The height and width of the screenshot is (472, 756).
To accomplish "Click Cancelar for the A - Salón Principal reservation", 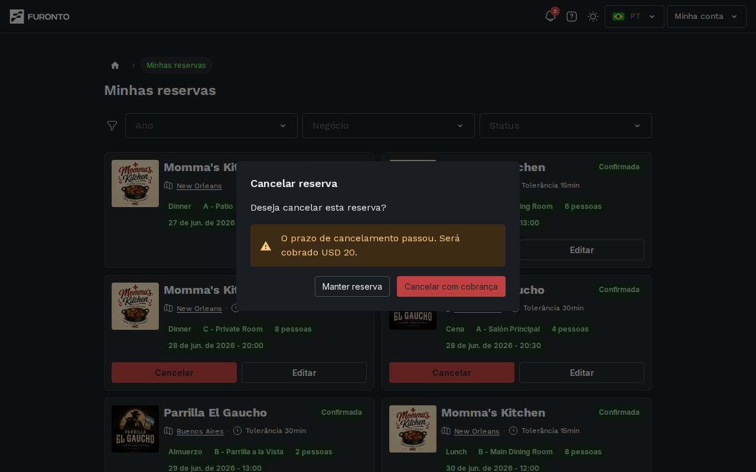I will 452,373.
